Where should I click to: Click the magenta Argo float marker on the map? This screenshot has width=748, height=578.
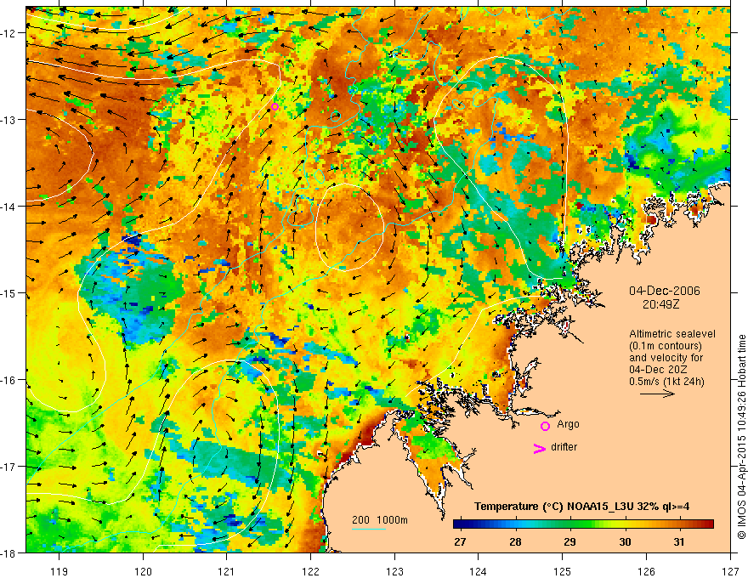coord(275,106)
